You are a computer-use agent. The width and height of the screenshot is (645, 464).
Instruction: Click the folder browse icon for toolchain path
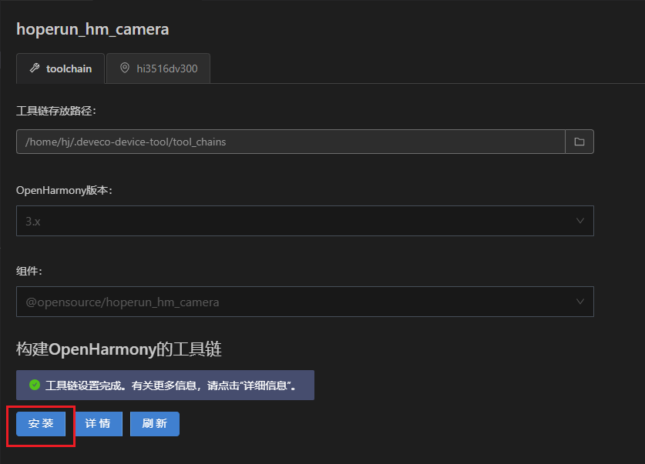pos(579,142)
